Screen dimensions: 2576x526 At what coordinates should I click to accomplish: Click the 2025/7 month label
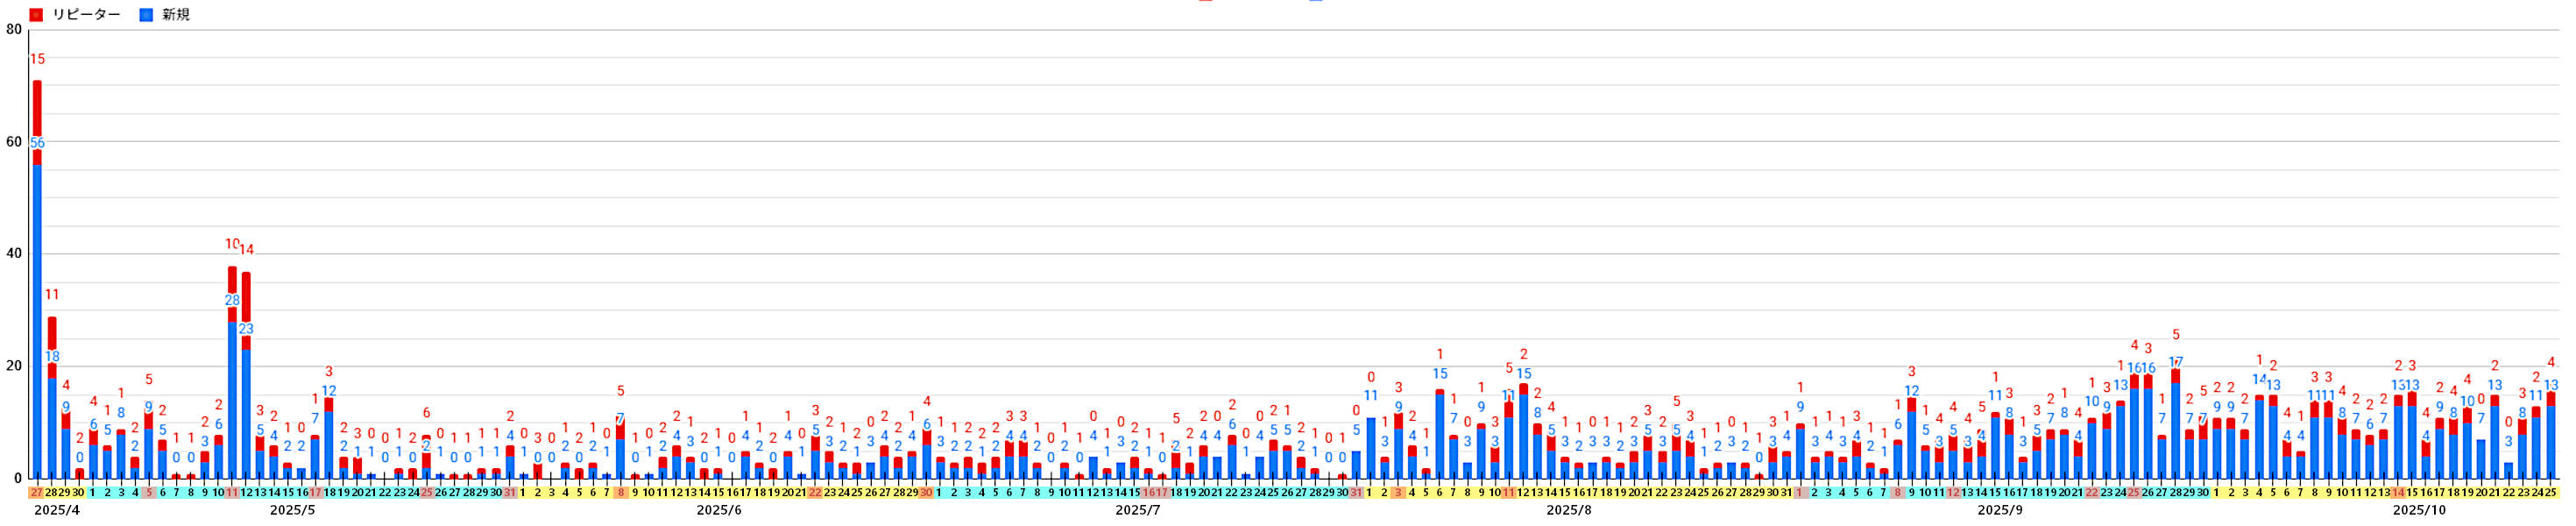click(x=1138, y=511)
